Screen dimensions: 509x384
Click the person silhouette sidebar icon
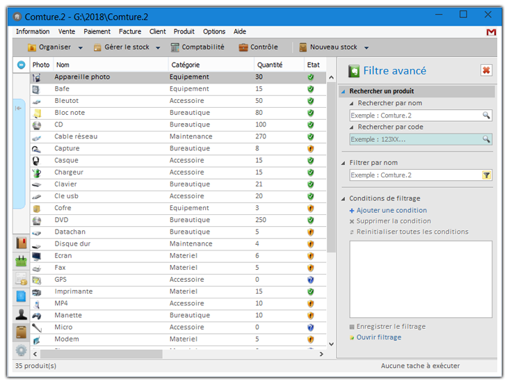(21, 314)
